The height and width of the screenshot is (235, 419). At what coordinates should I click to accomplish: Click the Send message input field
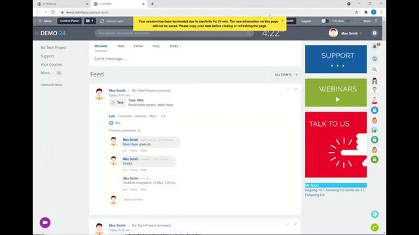tap(195, 59)
